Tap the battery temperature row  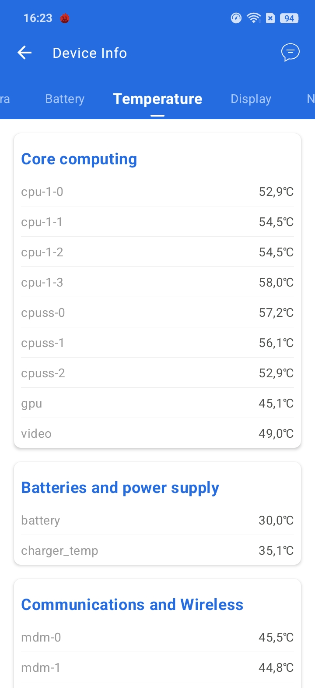(157, 521)
